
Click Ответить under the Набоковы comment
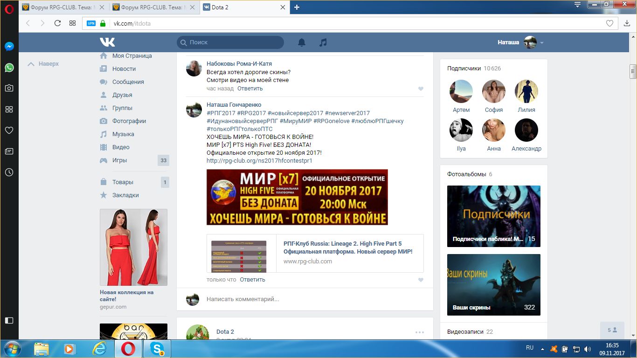(x=250, y=89)
